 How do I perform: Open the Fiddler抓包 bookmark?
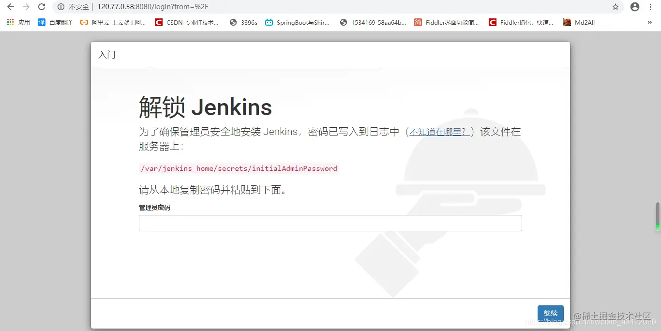click(521, 22)
